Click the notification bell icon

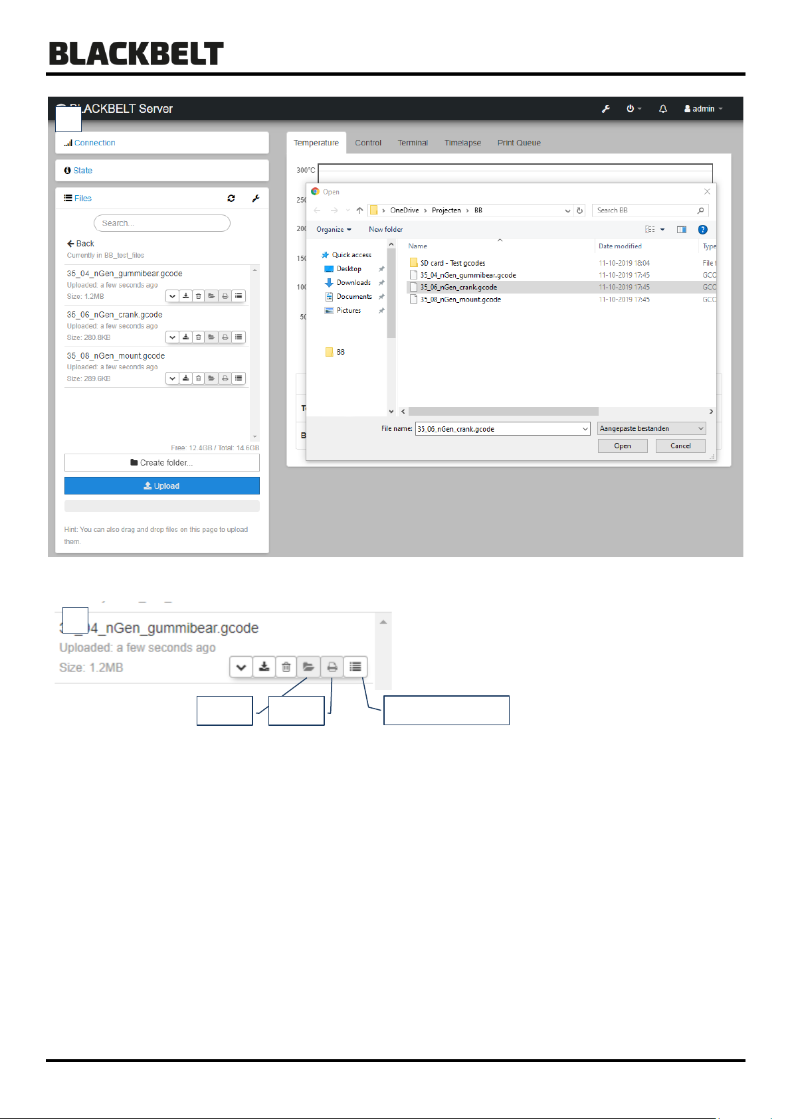click(x=663, y=109)
